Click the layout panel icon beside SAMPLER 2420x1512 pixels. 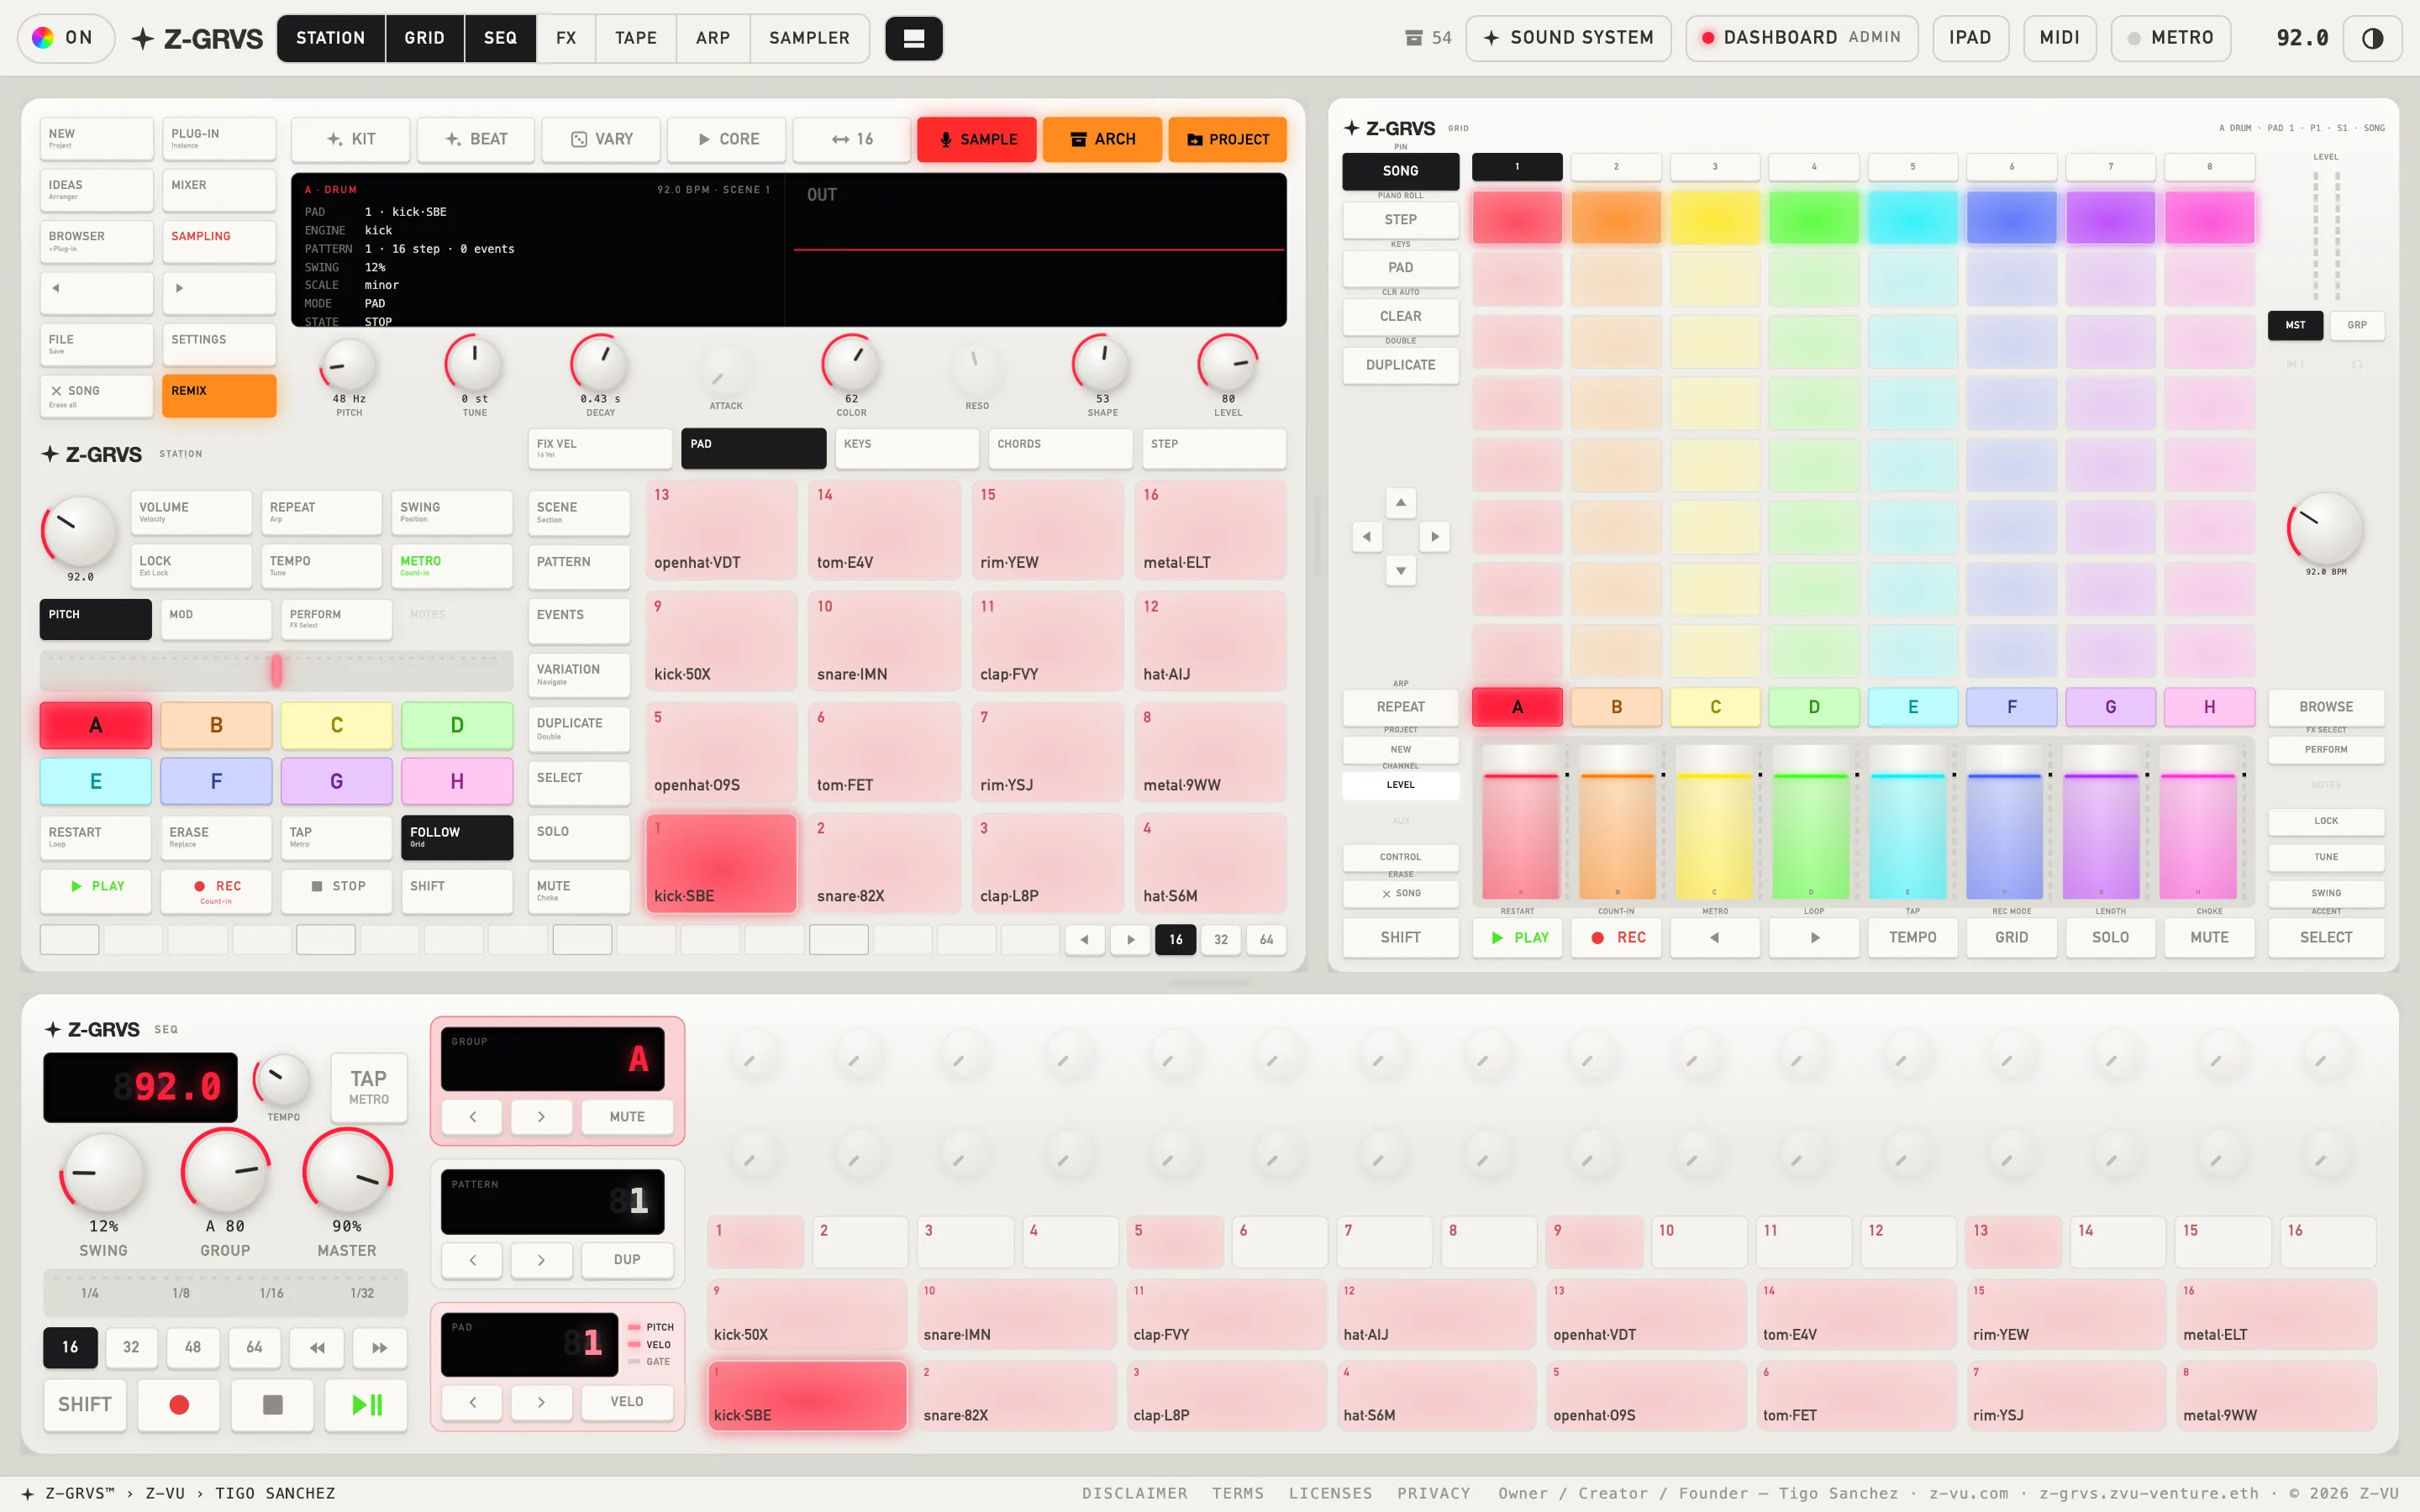click(x=913, y=38)
